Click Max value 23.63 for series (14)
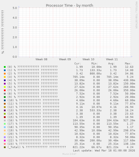 pos(129,114)
